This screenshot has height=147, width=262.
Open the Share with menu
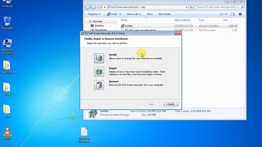coord(134,14)
